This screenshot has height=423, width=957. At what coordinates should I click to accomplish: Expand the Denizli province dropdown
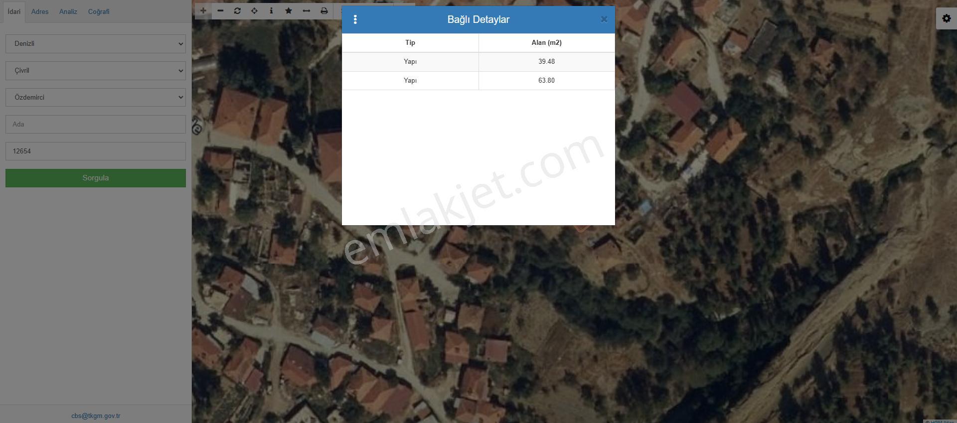[x=96, y=44]
